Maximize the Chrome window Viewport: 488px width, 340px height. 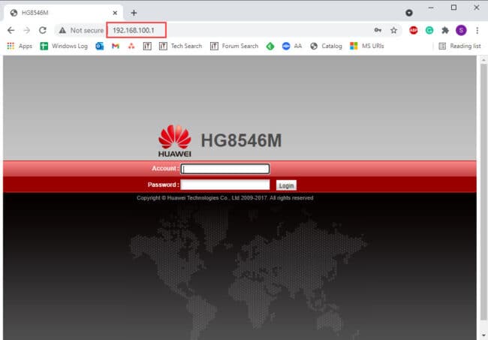coord(453,8)
